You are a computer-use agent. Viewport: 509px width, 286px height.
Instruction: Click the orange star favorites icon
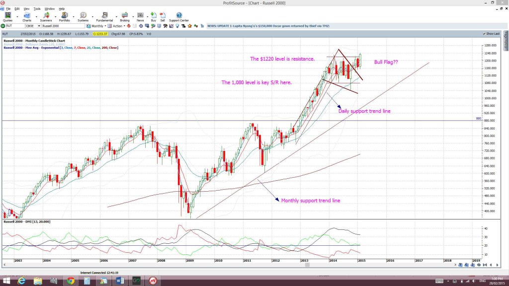pyautogui.click(x=189, y=26)
